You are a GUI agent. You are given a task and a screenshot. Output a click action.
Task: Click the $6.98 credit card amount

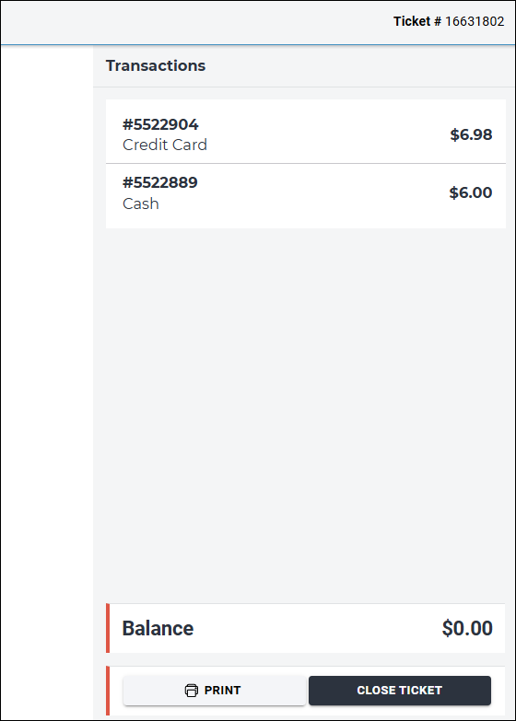(471, 134)
